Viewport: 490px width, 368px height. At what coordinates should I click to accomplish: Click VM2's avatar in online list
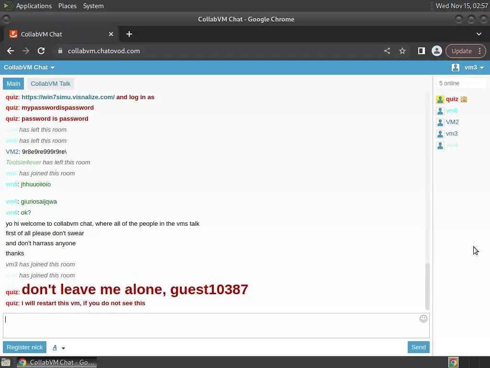tap(440, 122)
